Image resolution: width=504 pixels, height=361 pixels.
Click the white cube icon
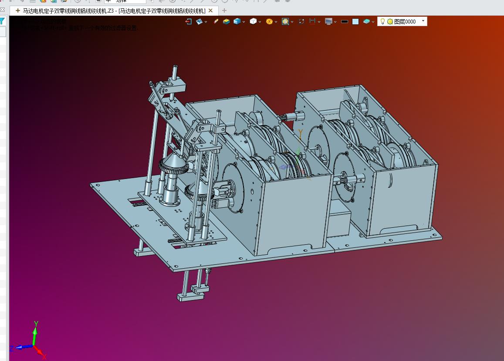point(253,21)
